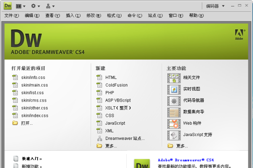253x168 pixels.
Task: Click the folder icon under 新建 column
Action: pos(99,146)
